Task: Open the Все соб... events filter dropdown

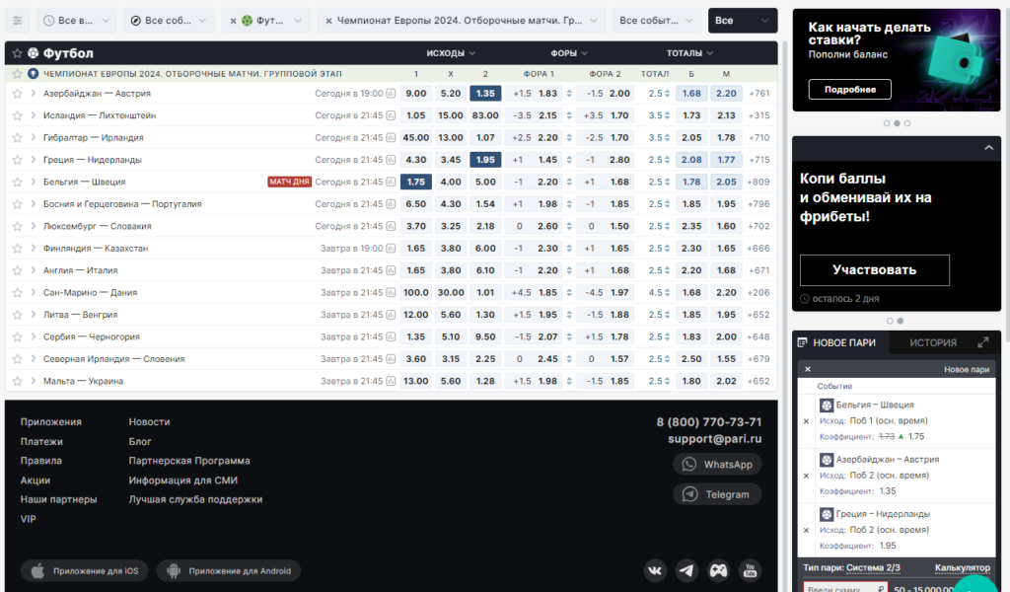Action: pos(169,21)
